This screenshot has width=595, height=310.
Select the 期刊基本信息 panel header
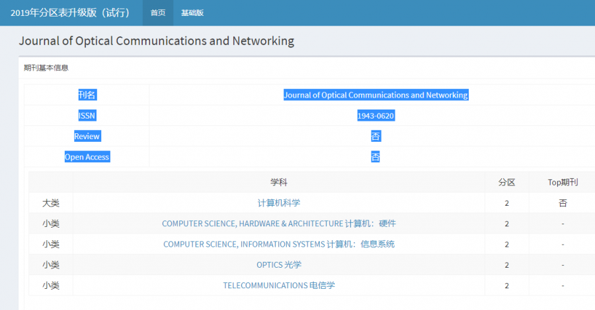46,67
